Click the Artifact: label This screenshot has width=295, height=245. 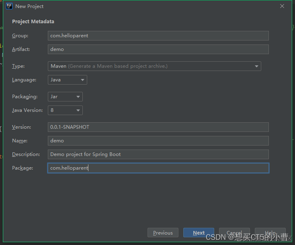coord(21,49)
